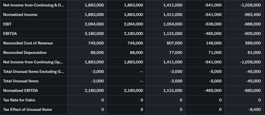The width and height of the screenshot is (265, 115).
Task: Click the Normalized Income row label
Action: click(x=20, y=15)
